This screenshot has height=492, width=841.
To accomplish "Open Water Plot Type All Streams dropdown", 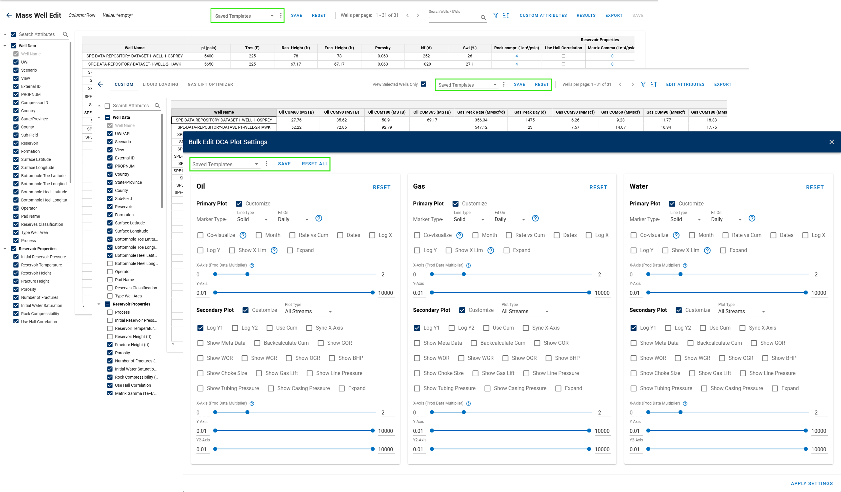I will [742, 312].
